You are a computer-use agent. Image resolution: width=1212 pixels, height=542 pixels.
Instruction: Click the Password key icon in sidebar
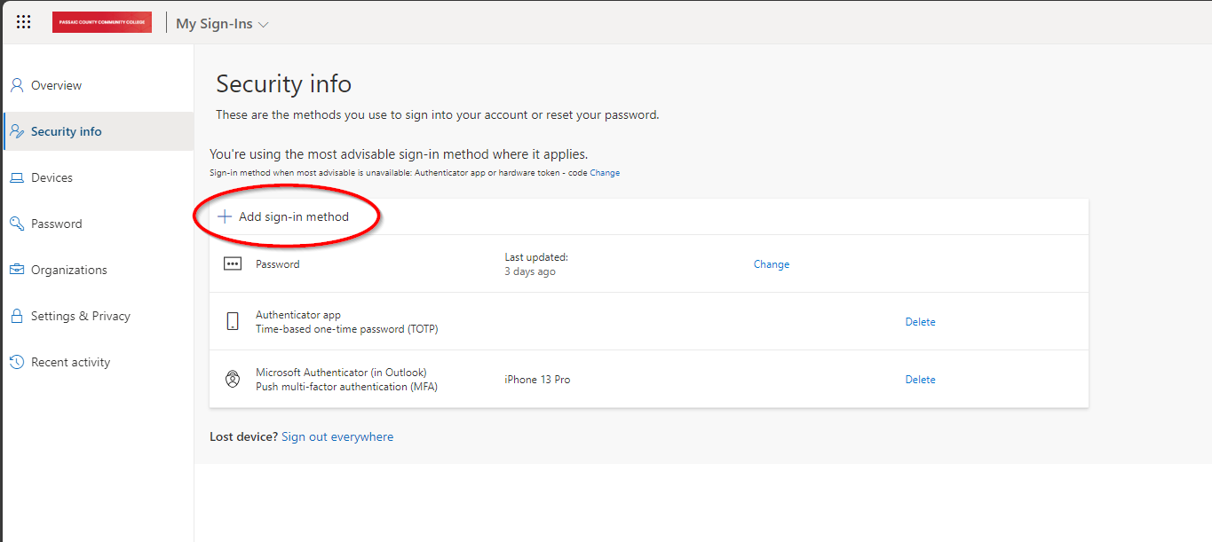pyautogui.click(x=17, y=224)
